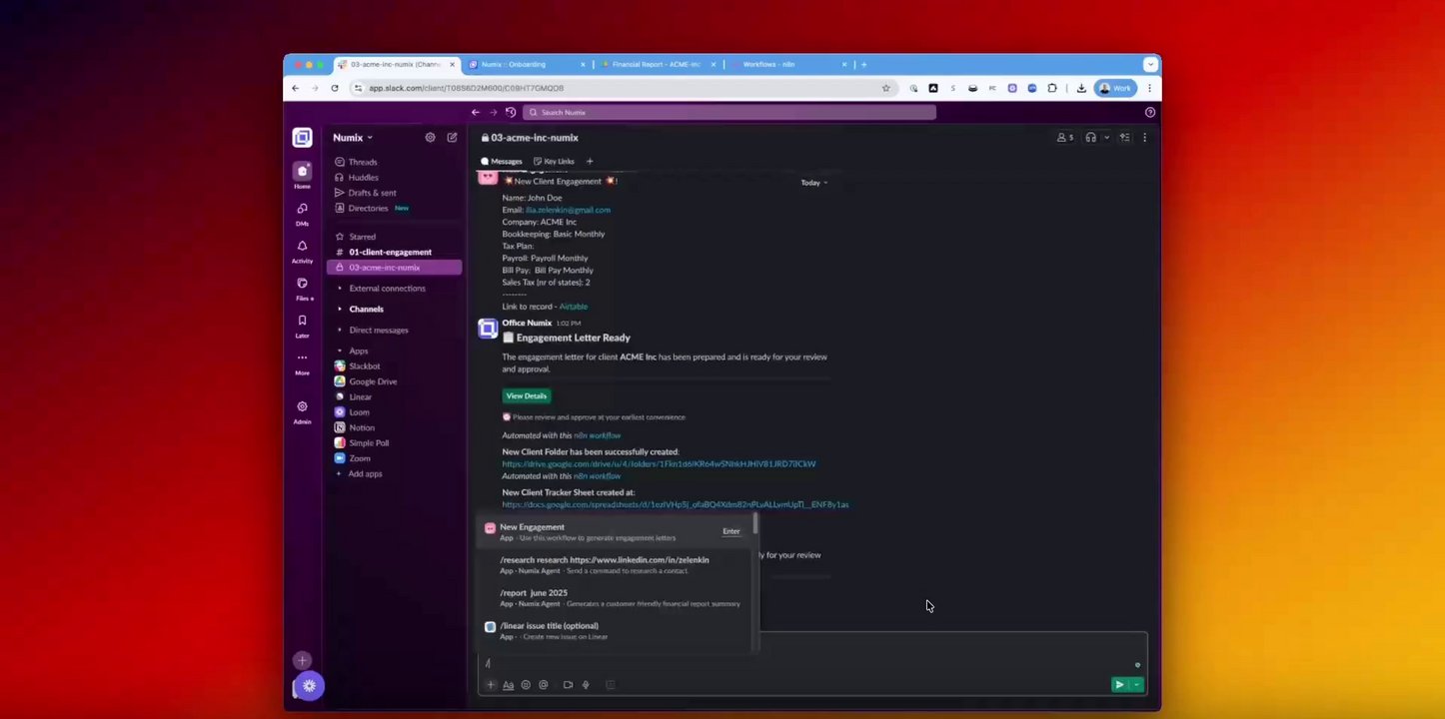This screenshot has height=719, width=1445.
Task: Record an audio clip with the microphone icon
Action: (x=586, y=685)
